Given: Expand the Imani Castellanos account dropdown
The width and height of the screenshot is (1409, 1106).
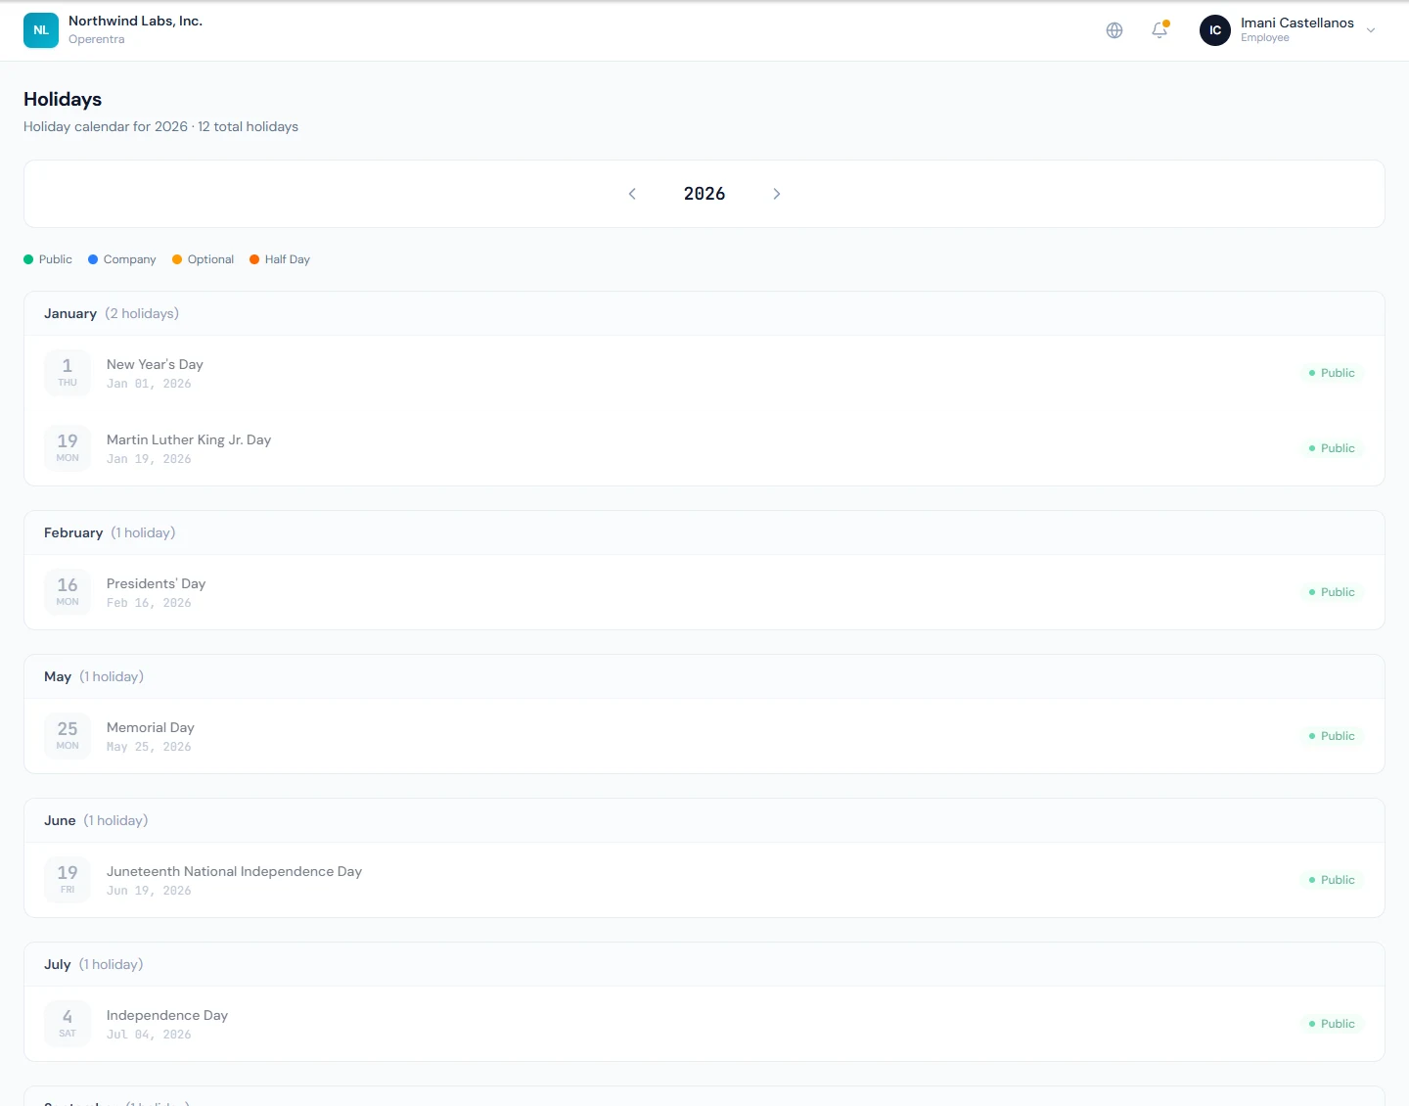Looking at the screenshot, I should pyautogui.click(x=1371, y=30).
